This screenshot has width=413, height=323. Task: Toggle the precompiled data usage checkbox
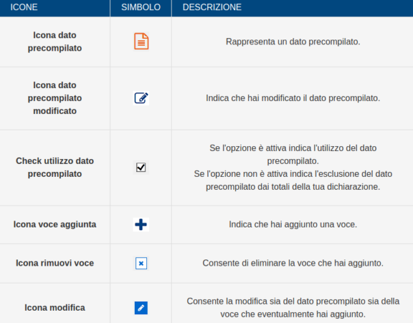coord(141,167)
